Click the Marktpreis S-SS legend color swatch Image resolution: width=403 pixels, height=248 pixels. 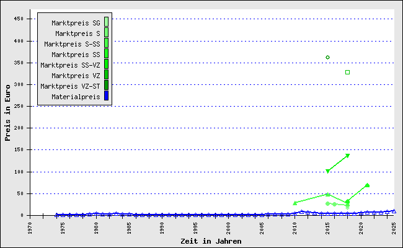coord(106,43)
